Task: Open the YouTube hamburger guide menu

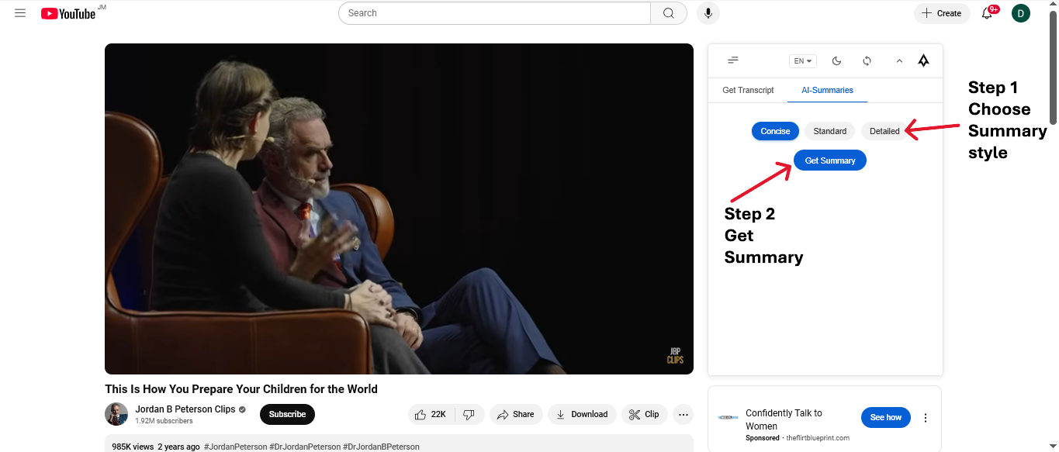Action: tap(20, 13)
